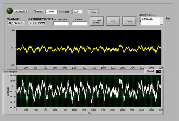Viewport: 179px width, 121px height.
Task: Click the yellow raw signal graph
Action: pos(89,47)
